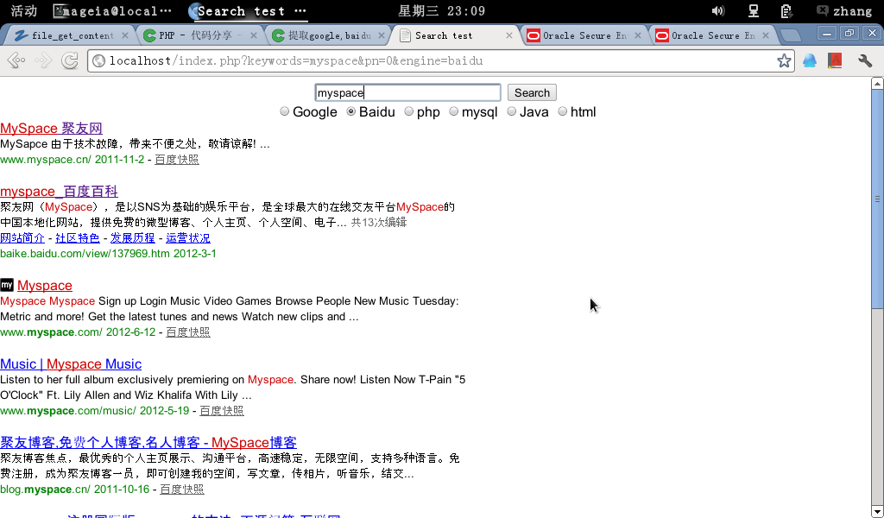This screenshot has width=884, height=518.
Task: Click the browser back arrow
Action: [16, 60]
